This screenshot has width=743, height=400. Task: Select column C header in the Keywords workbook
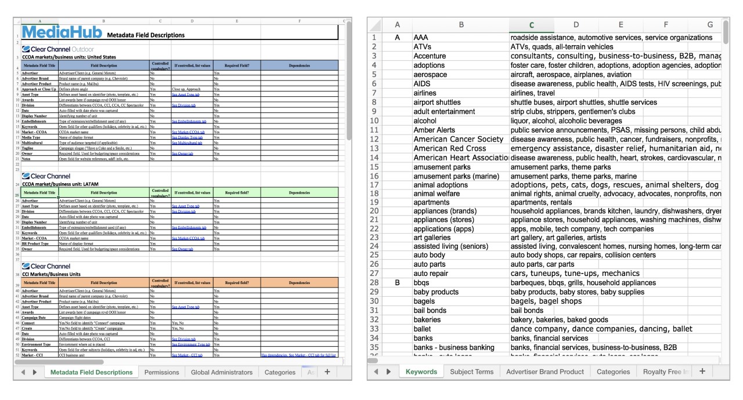(x=531, y=25)
